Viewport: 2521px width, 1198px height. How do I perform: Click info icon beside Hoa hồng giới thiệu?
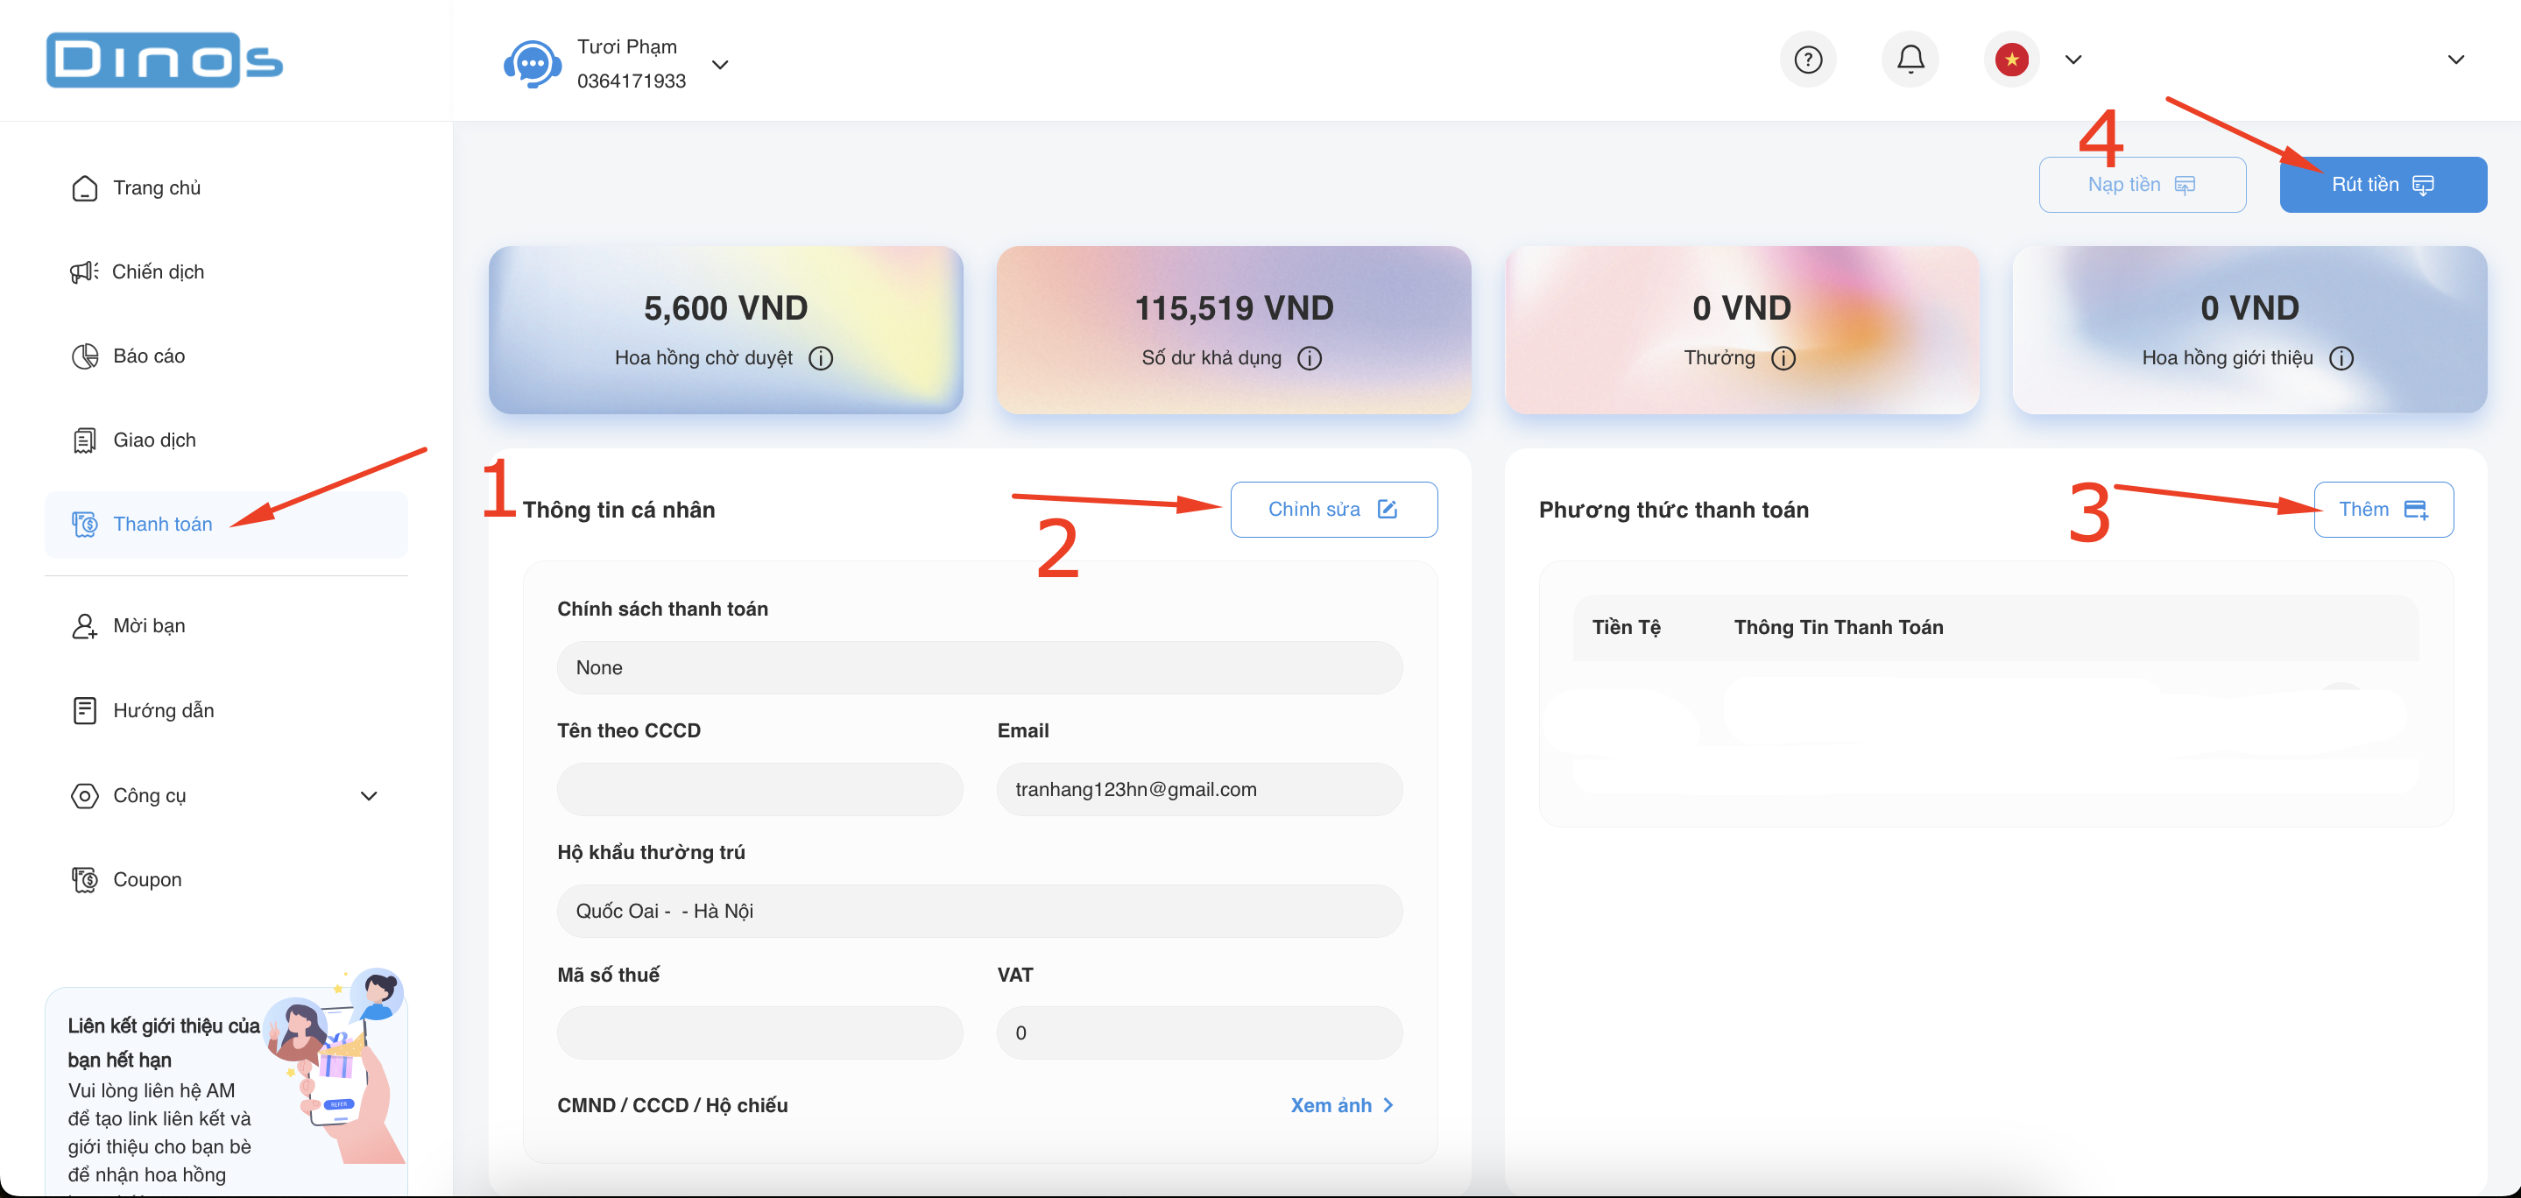click(x=2341, y=358)
